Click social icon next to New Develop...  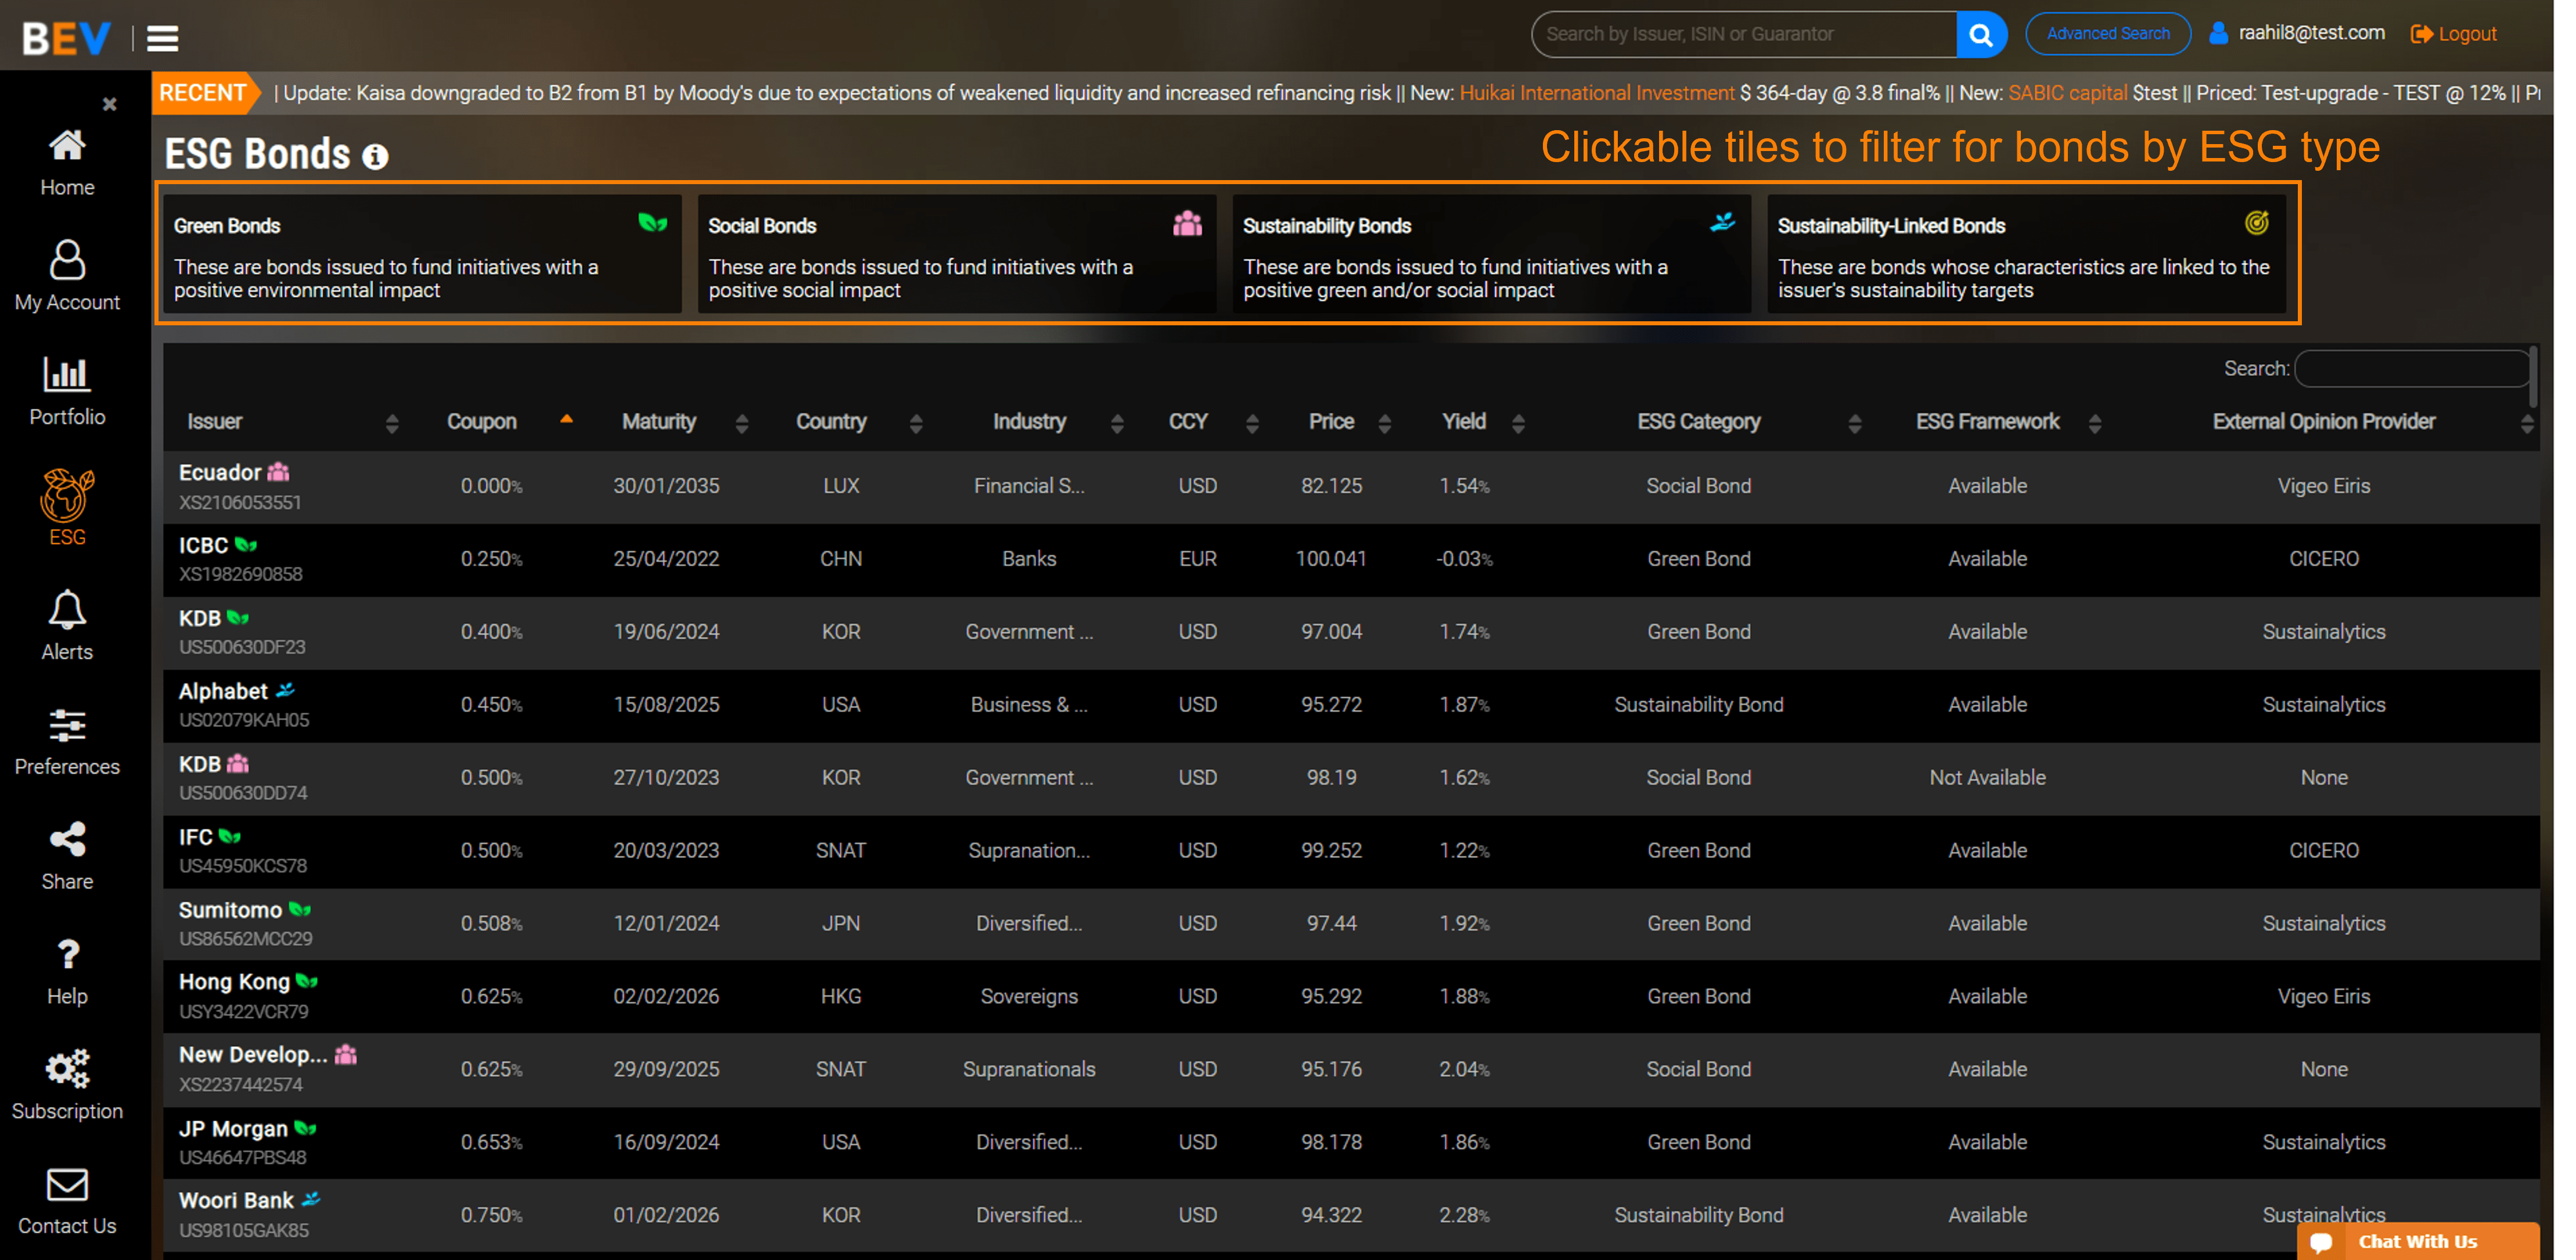(346, 1054)
